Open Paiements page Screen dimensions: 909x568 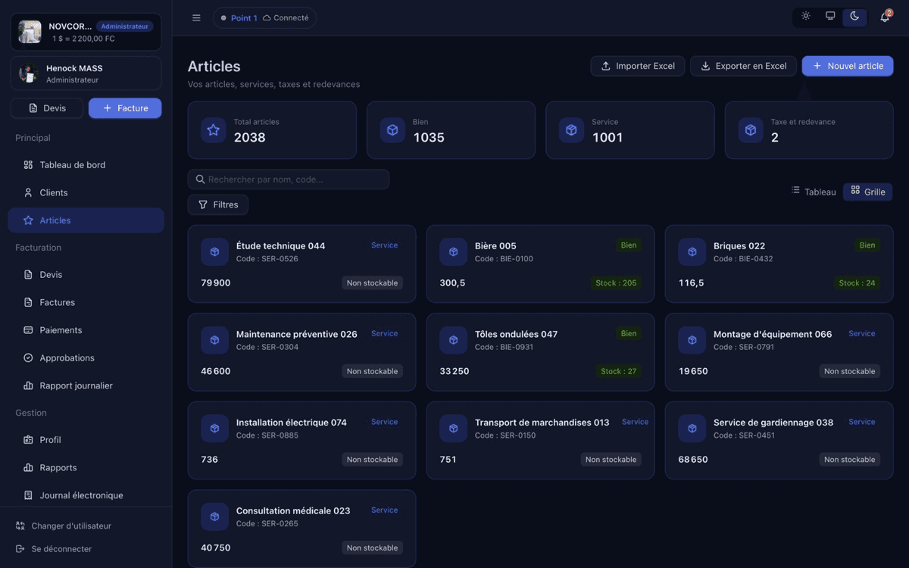click(x=86, y=330)
